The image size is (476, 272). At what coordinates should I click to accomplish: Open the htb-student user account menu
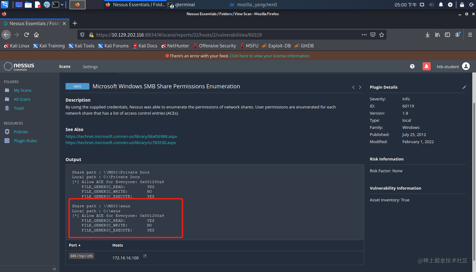[x=453, y=66]
